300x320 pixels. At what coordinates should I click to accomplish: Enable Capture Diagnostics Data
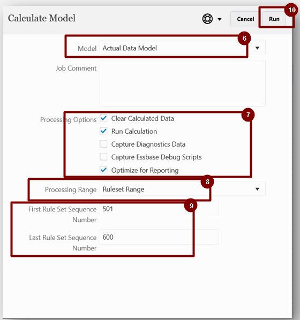[x=103, y=144]
